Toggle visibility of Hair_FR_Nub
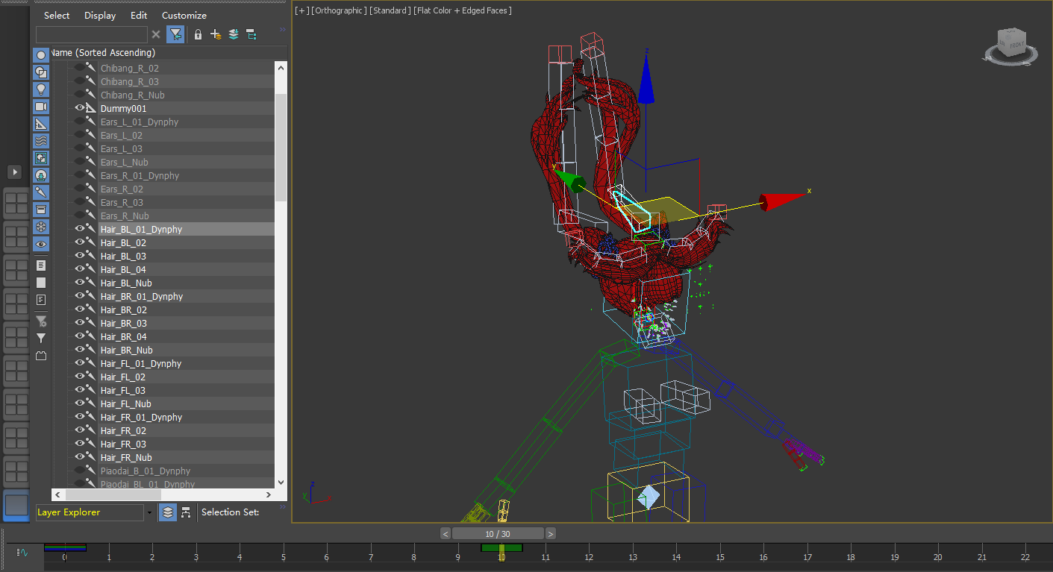 click(79, 457)
